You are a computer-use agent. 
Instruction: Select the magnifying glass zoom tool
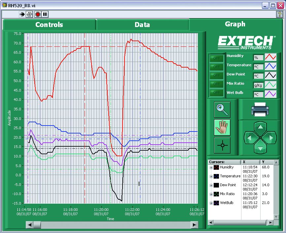pyautogui.click(x=222, y=110)
